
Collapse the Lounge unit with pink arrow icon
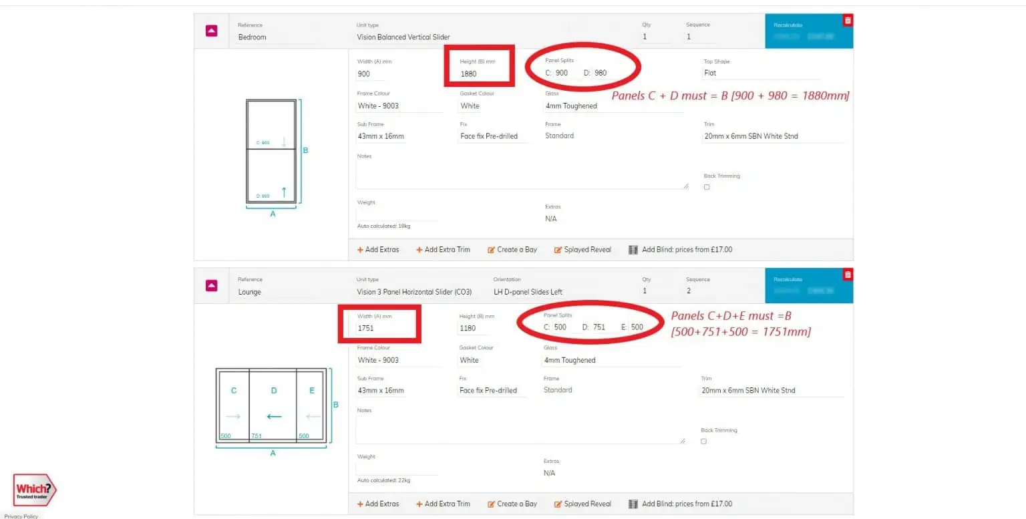[211, 286]
